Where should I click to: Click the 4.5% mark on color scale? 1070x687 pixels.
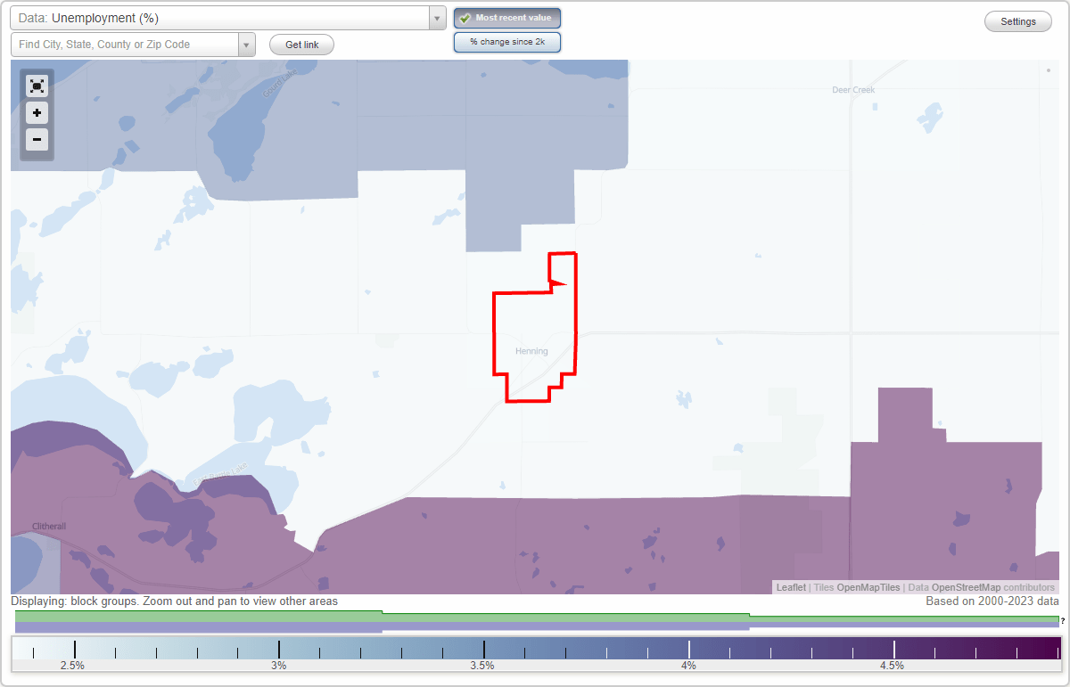pyautogui.click(x=893, y=665)
